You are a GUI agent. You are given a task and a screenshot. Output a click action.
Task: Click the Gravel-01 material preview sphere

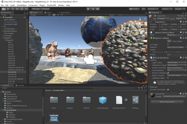153,95
